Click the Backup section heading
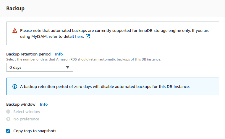Screen dimensions: 225x139 tap(15, 9)
